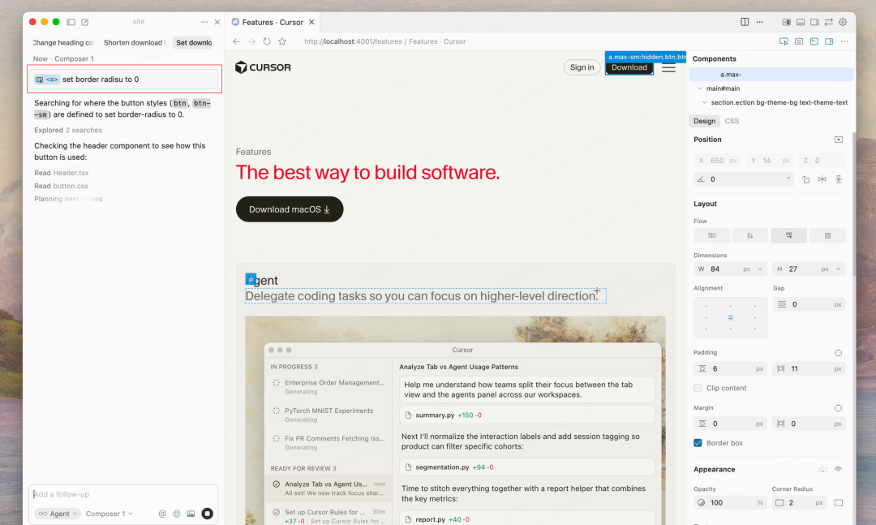Toggle bottom panel layout icon
Image resolution: width=876 pixels, height=525 pixels.
coord(801,23)
